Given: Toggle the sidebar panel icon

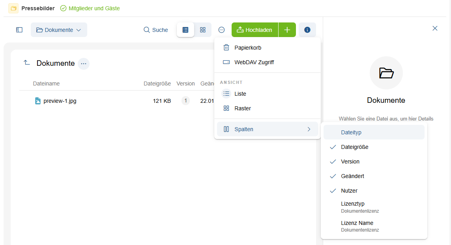Looking at the screenshot, I should [19, 30].
